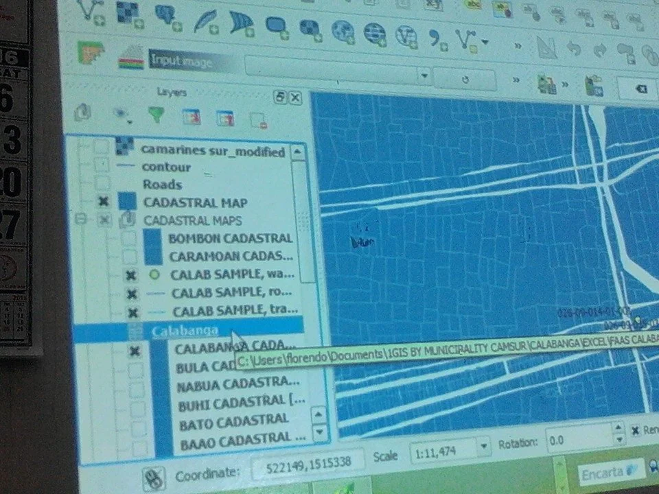Click BOMBON CADASTRAL blue symbol swatch

click(152, 238)
